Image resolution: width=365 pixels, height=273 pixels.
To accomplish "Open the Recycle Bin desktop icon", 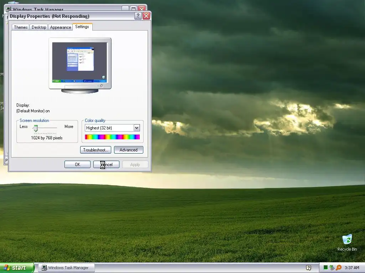I will [x=347, y=242].
